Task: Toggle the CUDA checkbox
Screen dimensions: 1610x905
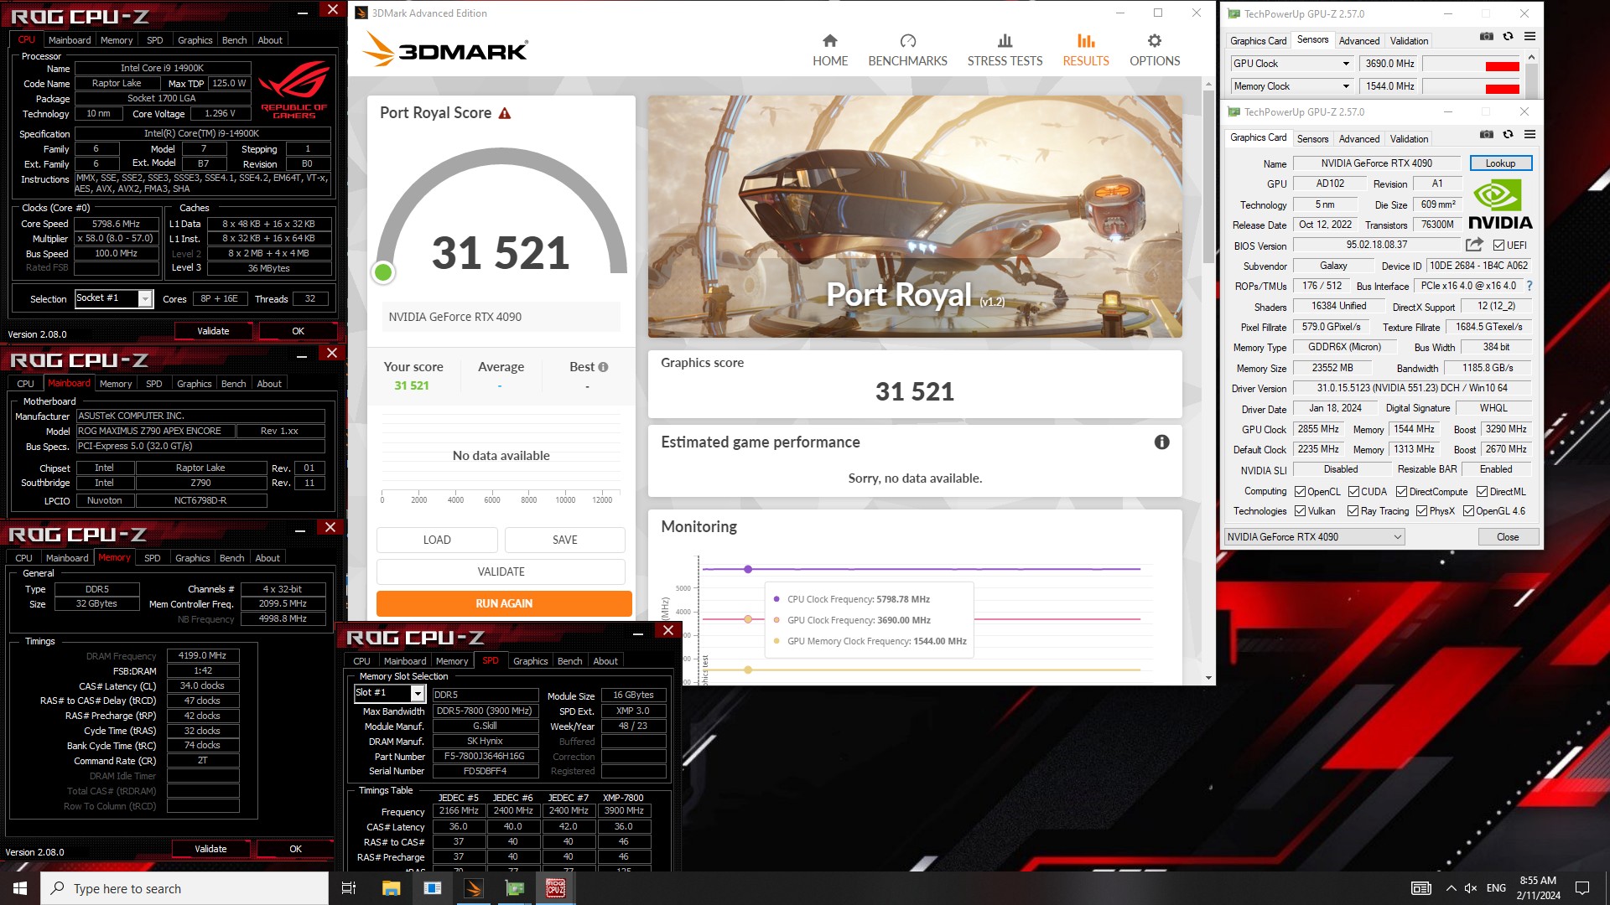Action: 1353,492
